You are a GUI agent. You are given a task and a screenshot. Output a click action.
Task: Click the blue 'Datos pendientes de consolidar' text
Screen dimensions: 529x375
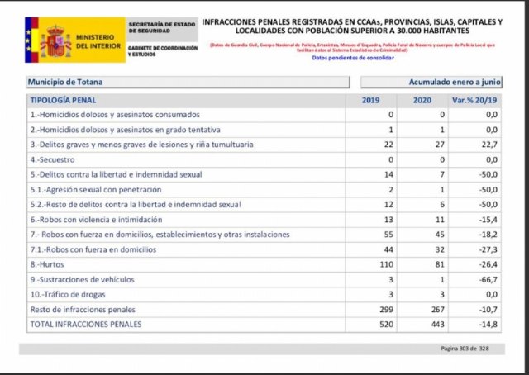point(353,58)
